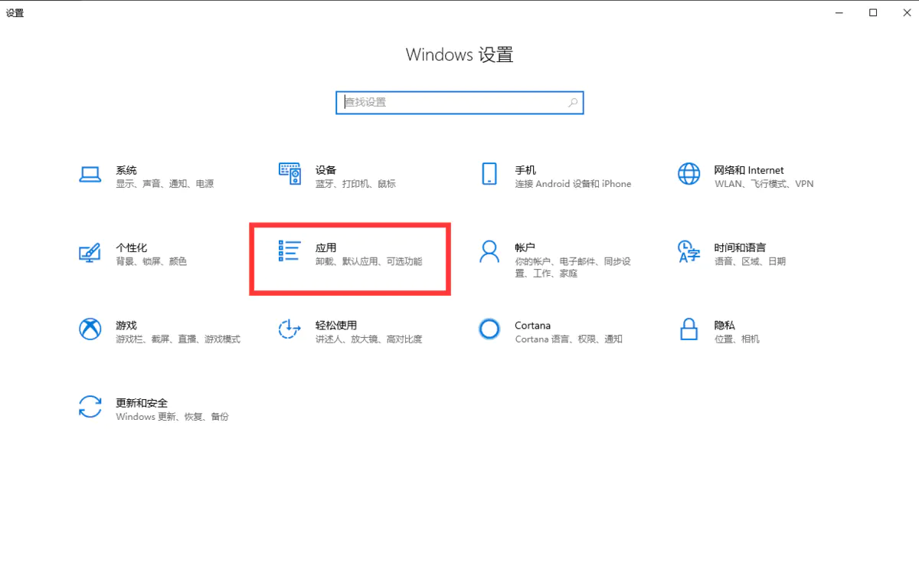Open the Time & Language icon
The height and width of the screenshot is (567, 919).
point(688,251)
